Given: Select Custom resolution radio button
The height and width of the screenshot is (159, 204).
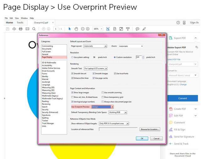Looking at the screenshot, I should tap(115, 57).
